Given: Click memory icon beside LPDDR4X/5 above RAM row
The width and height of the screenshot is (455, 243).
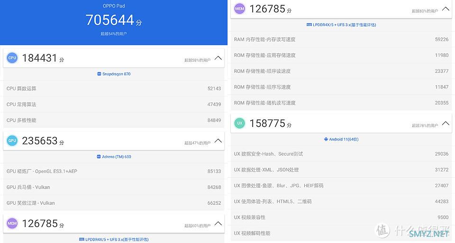Looking at the screenshot, I should pos(309,25).
